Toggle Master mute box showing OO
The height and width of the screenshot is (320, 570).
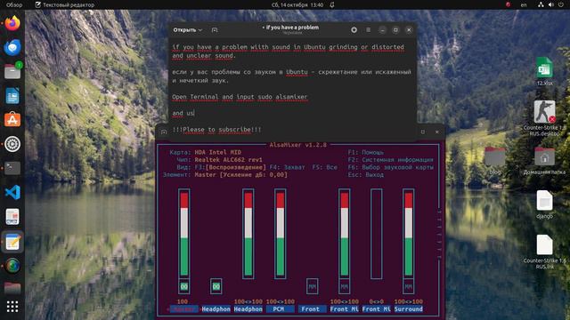[184, 286]
